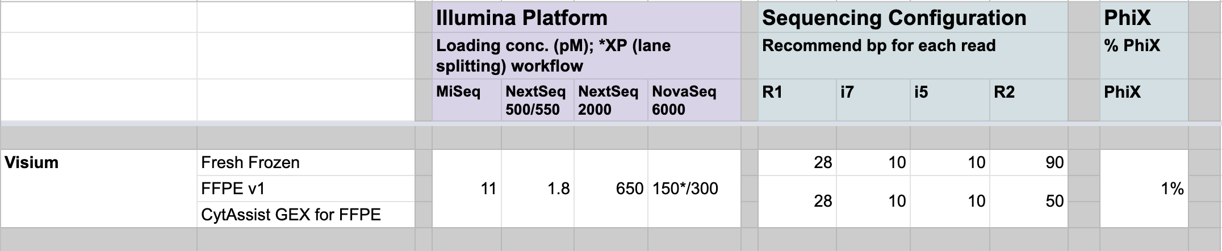
Task: Select the CytAssist GEX for FFPE cell
Action: [x=306, y=215]
